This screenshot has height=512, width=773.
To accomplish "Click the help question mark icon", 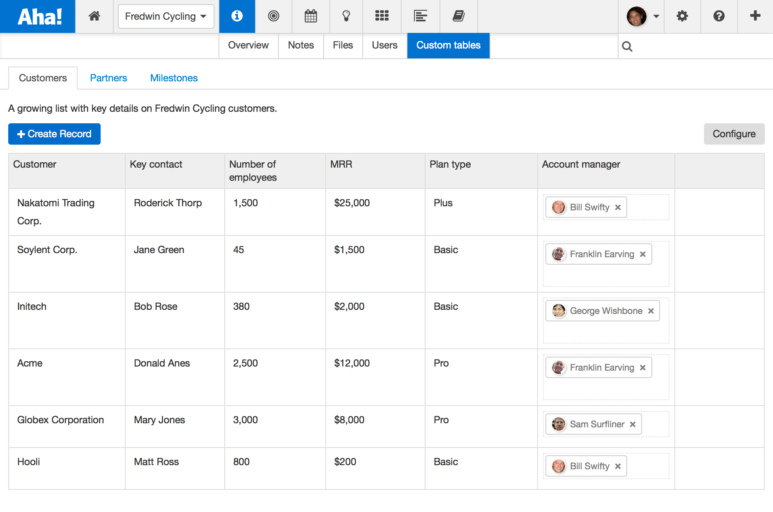I will point(719,16).
